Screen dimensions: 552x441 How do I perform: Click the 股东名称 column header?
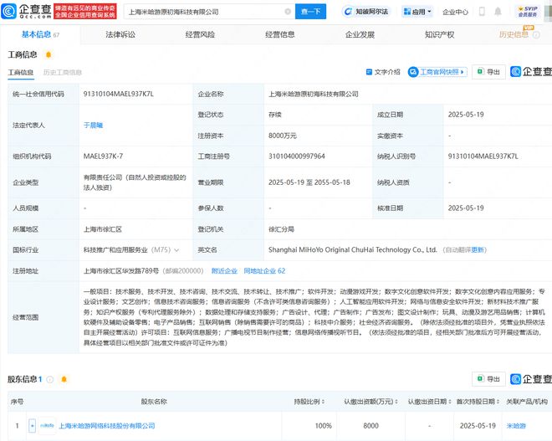(154, 402)
